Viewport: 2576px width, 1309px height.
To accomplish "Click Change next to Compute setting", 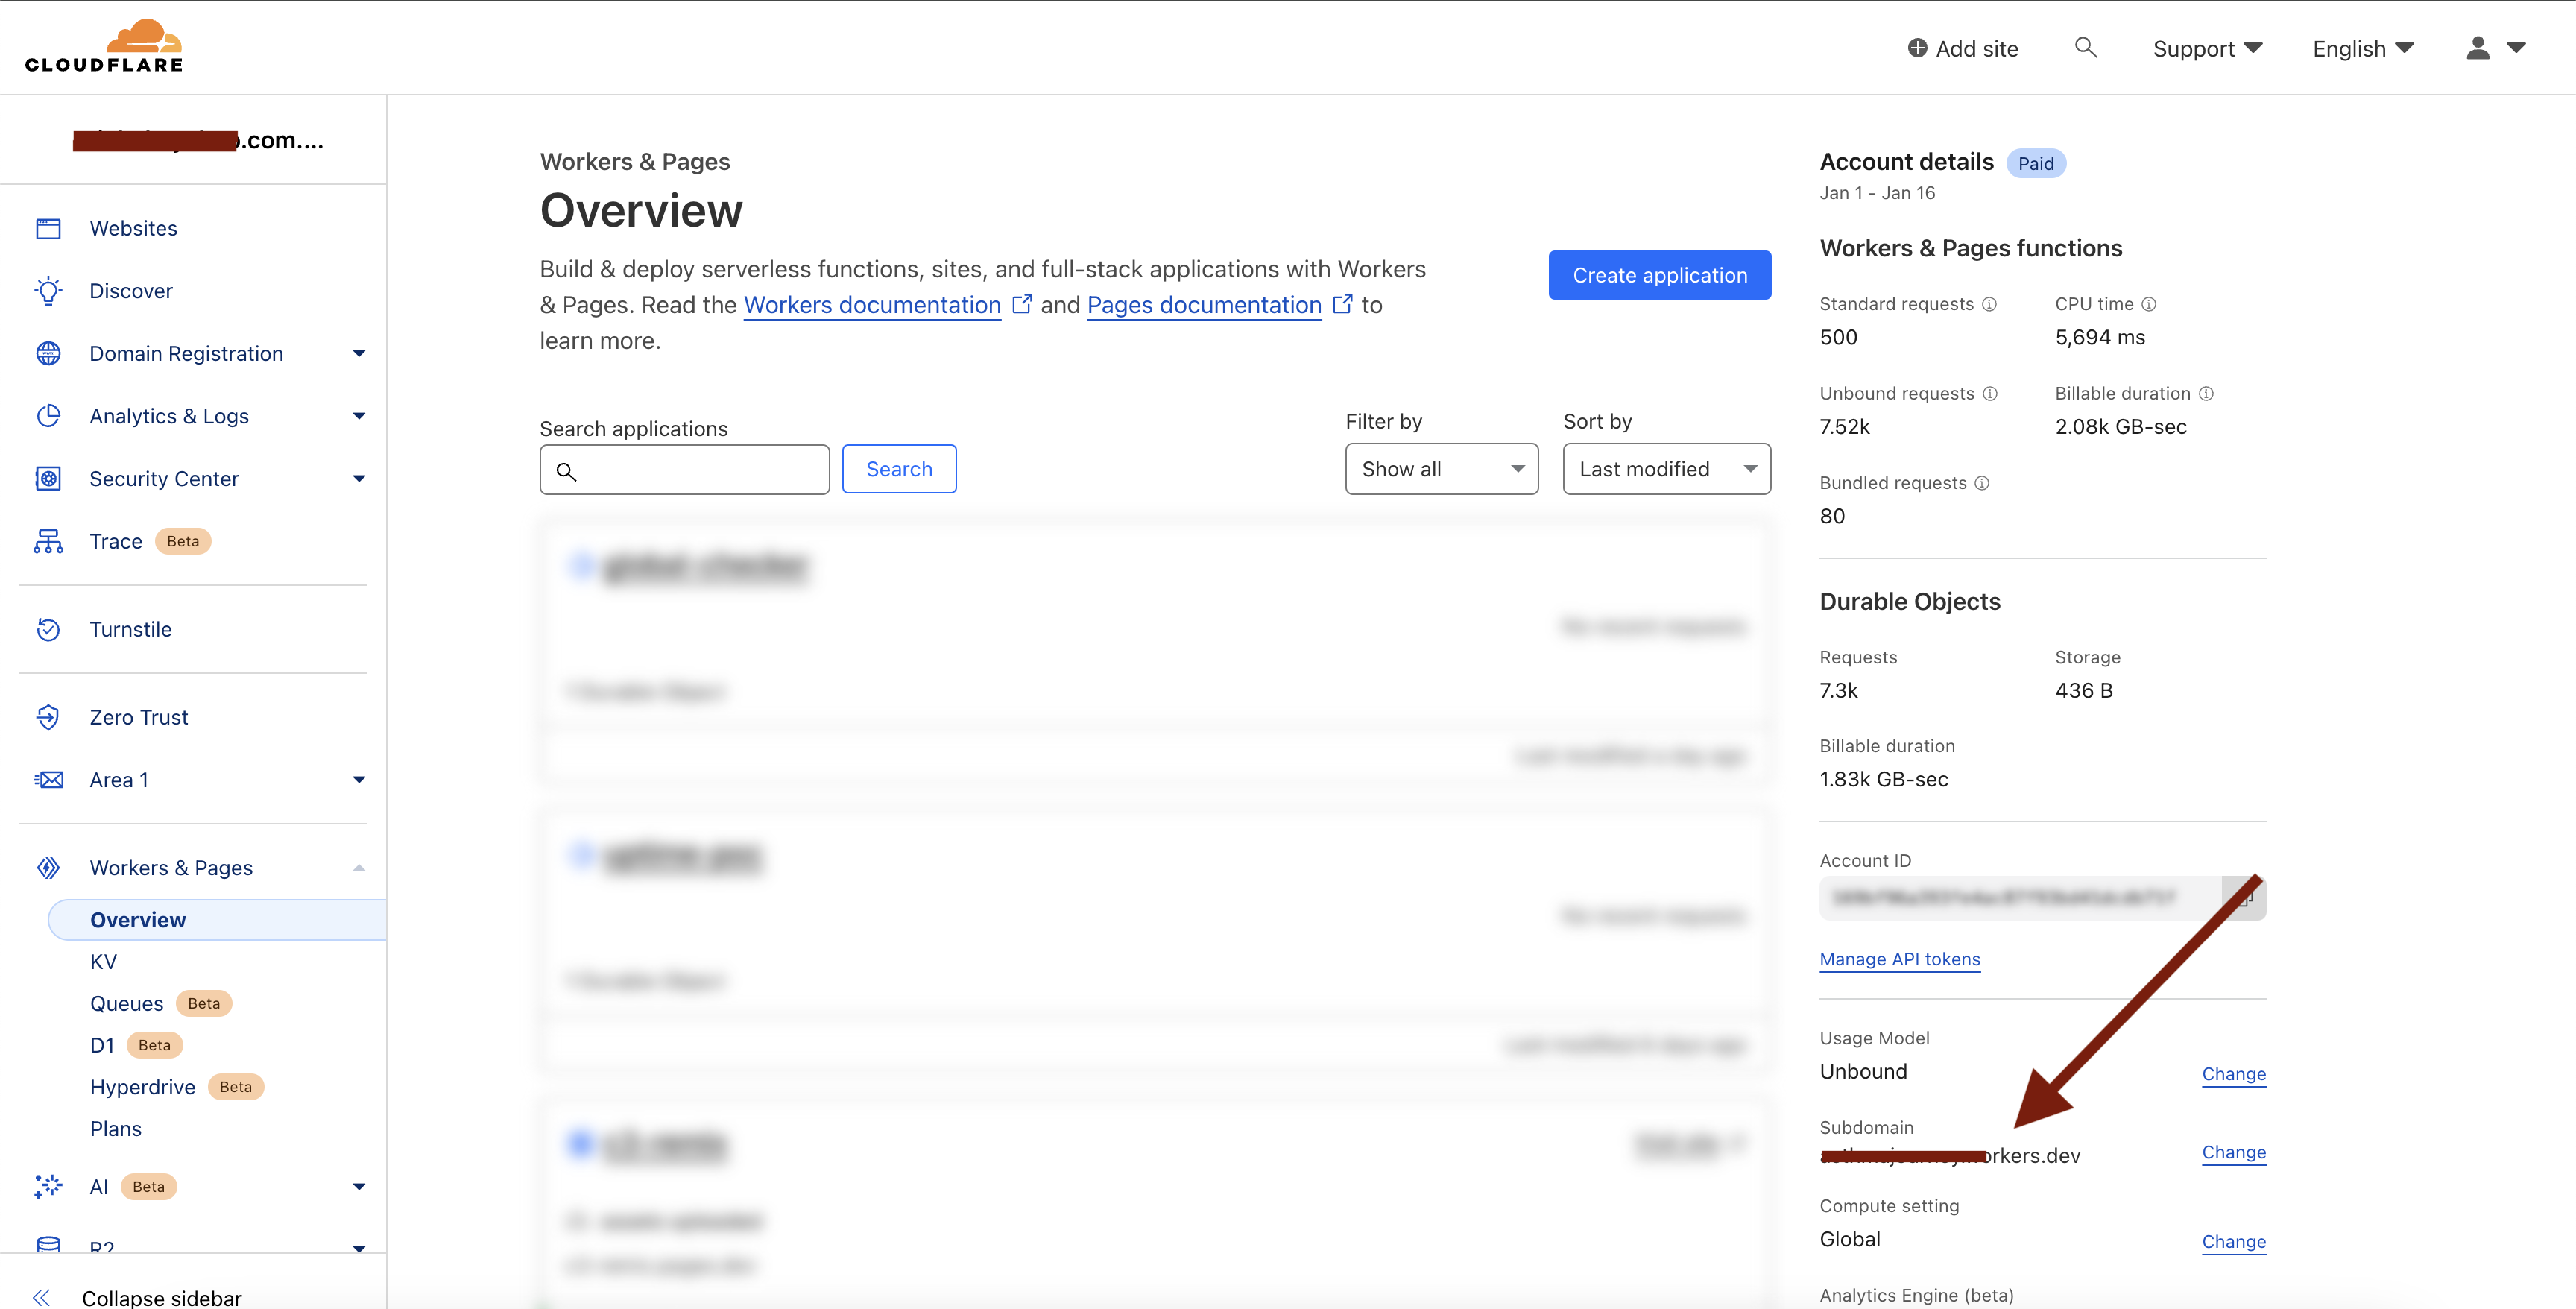I will [2234, 1242].
